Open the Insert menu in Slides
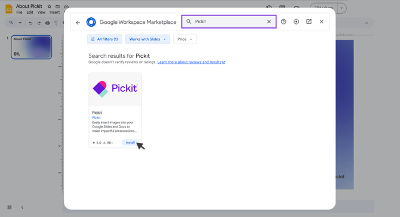The height and width of the screenshot is (217, 400). [x=54, y=13]
